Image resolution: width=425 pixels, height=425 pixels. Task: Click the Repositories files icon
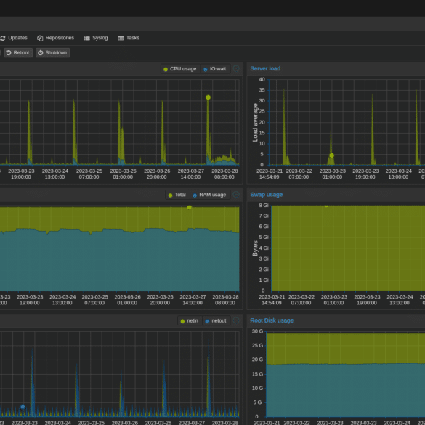(40, 38)
